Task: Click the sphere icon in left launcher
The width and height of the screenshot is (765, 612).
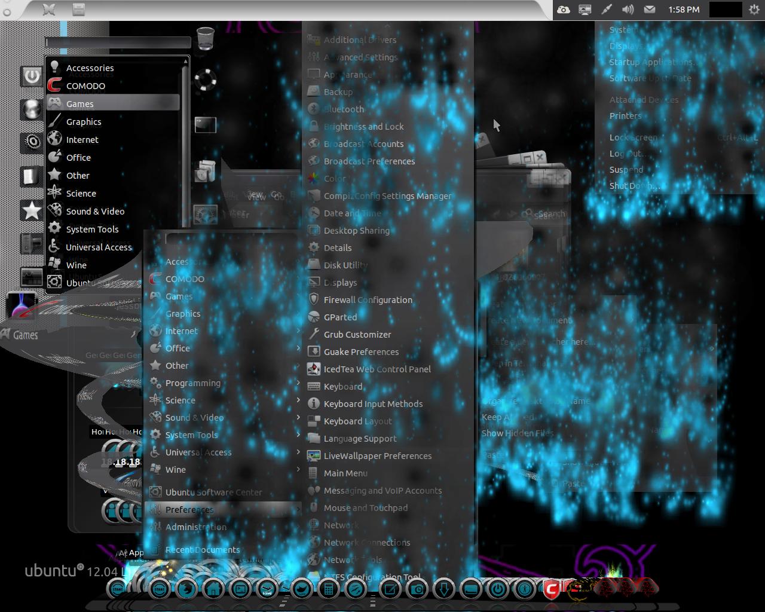Action: [32, 109]
